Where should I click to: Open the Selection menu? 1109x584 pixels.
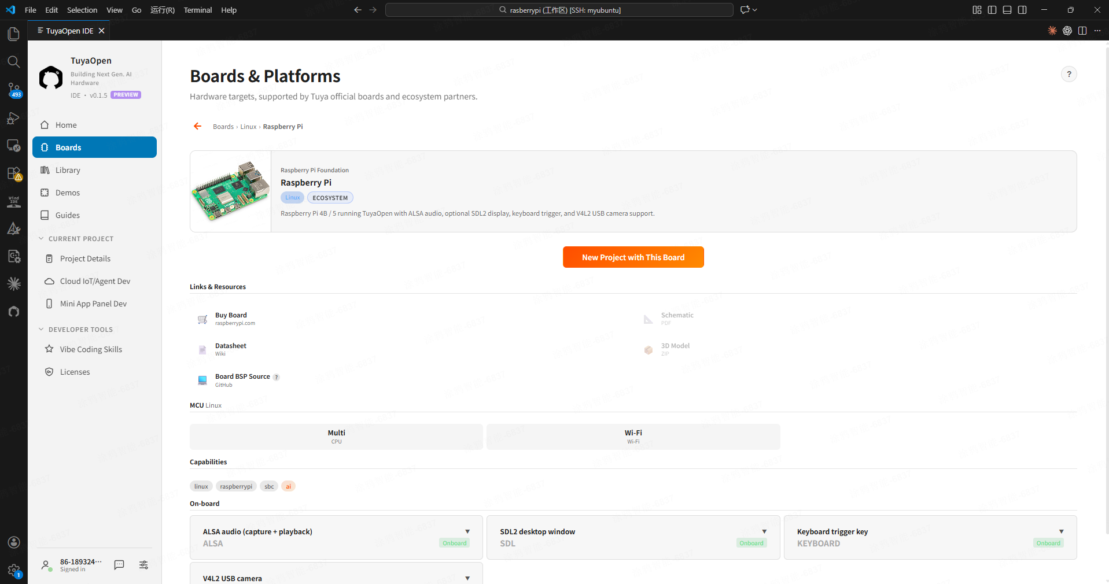82,10
